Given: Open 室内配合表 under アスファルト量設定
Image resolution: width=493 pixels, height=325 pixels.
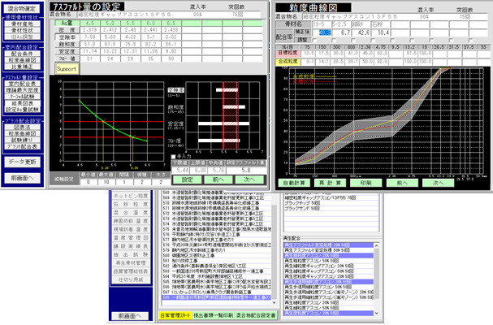Looking at the screenshot, I should [x=22, y=84].
